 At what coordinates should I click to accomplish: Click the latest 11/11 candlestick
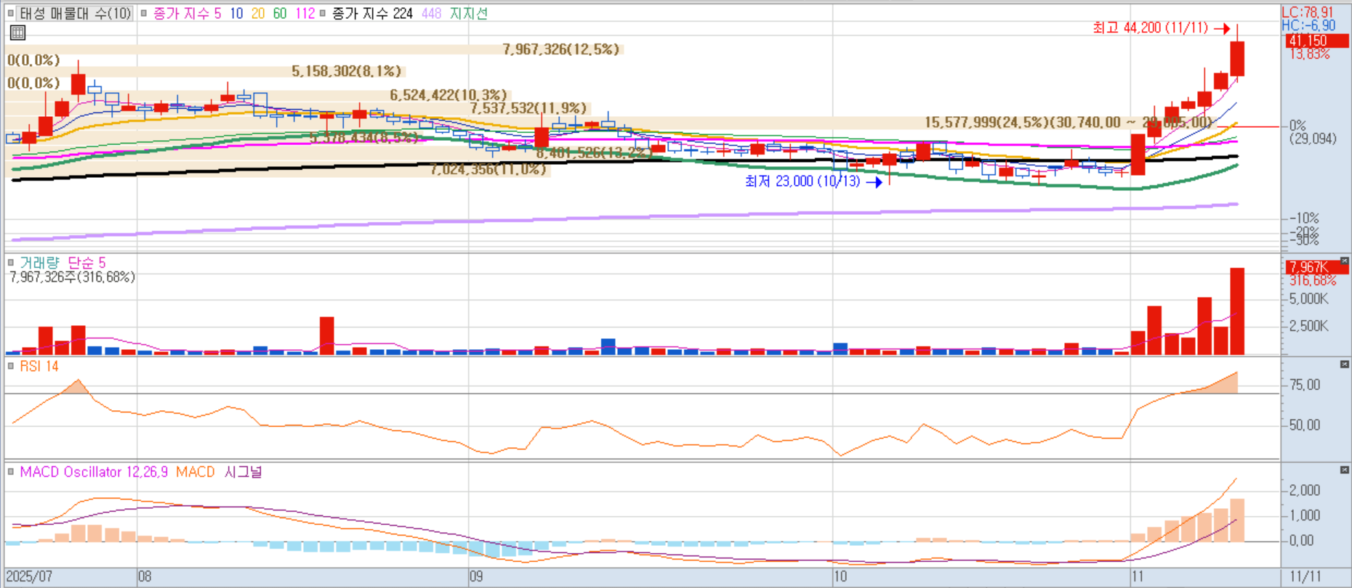point(1237,58)
